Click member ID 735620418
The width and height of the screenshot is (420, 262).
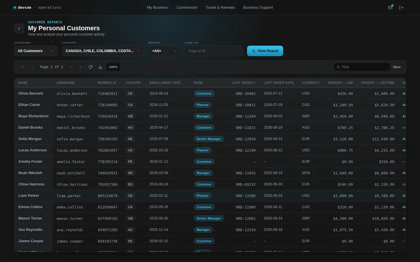(x=108, y=116)
